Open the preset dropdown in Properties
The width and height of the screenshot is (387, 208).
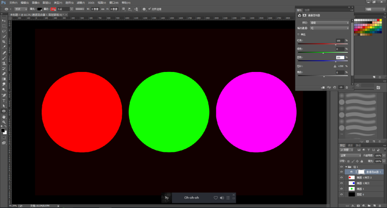pyautogui.click(x=329, y=23)
